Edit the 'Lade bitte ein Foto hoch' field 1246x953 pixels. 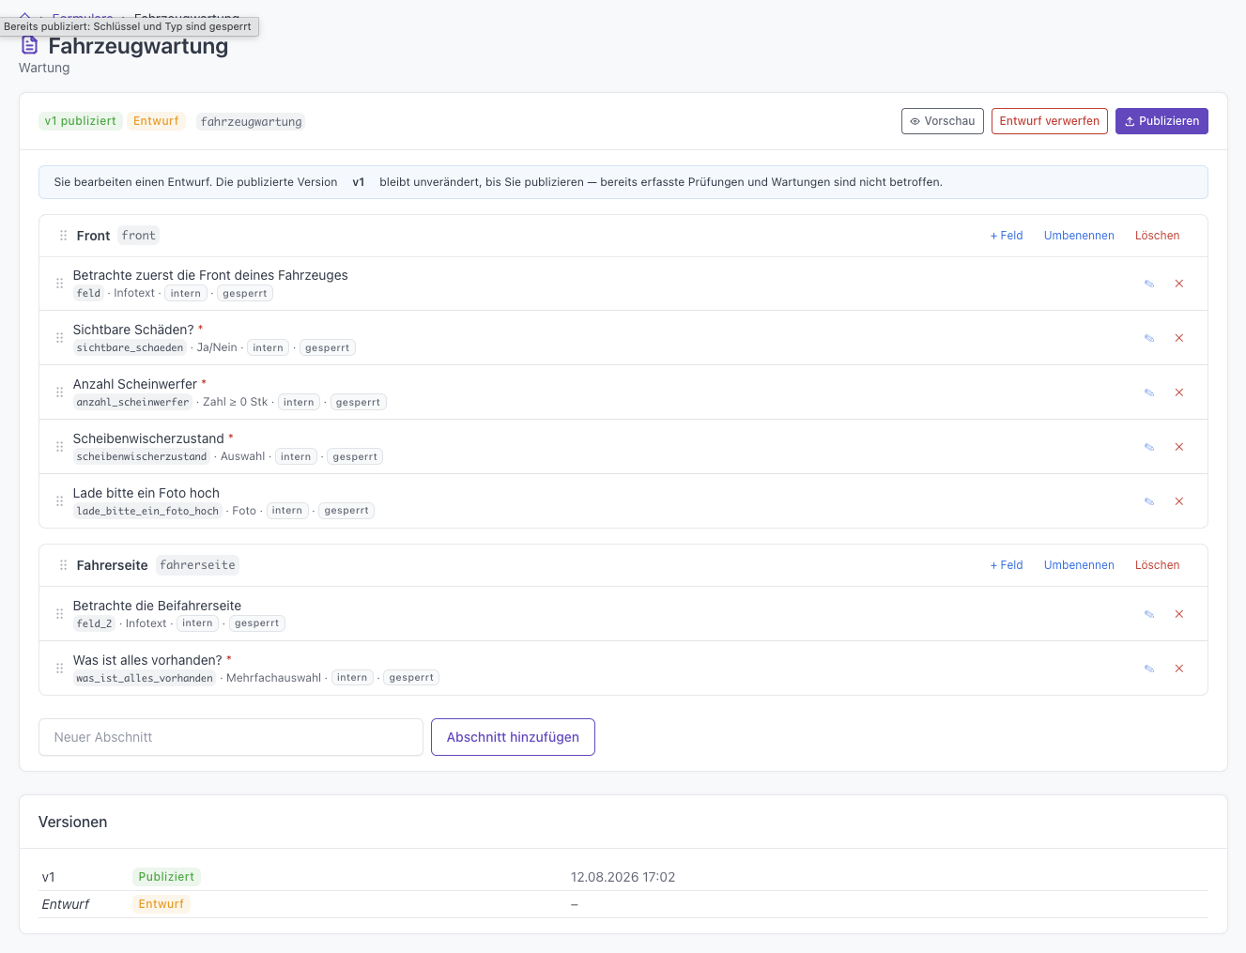[1148, 501]
